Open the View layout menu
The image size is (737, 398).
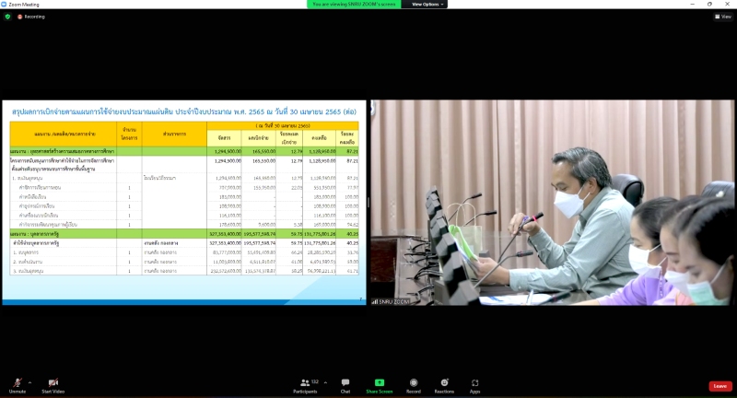tap(722, 17)
